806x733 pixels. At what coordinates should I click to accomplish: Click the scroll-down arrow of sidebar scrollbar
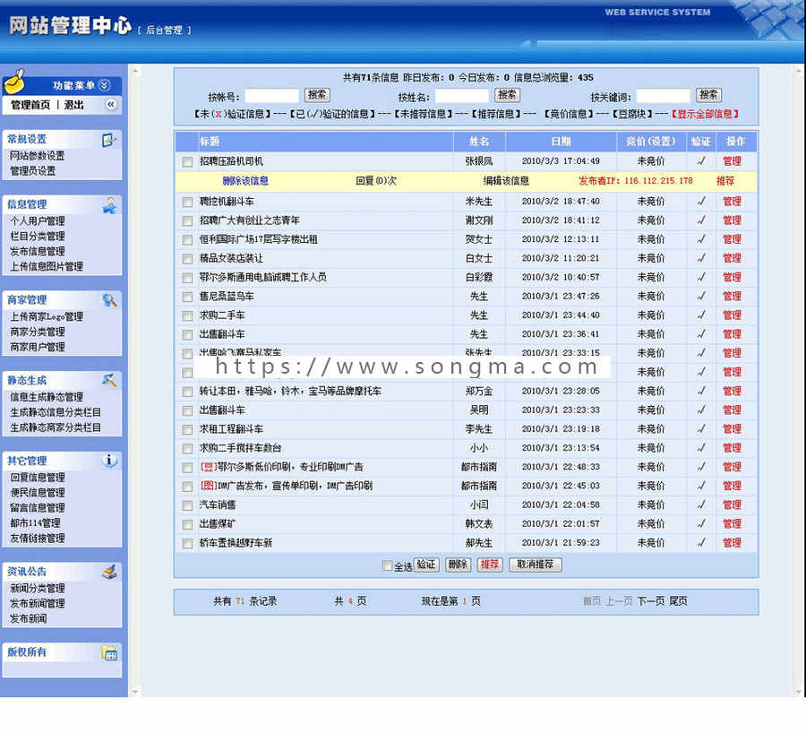coord(134,692)
